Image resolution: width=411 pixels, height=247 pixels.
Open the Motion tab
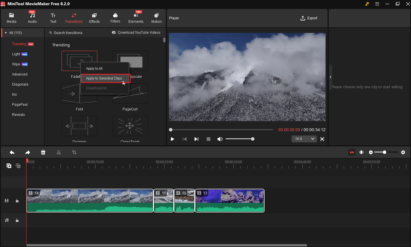[x=156, y=18]
